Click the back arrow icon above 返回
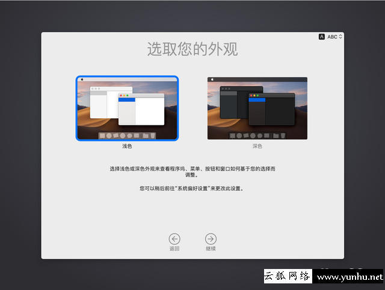 (174, 239)
